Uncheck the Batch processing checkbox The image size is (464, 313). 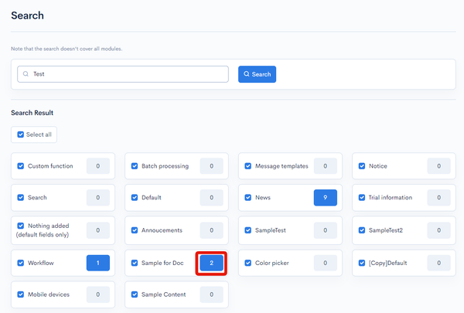135,166
